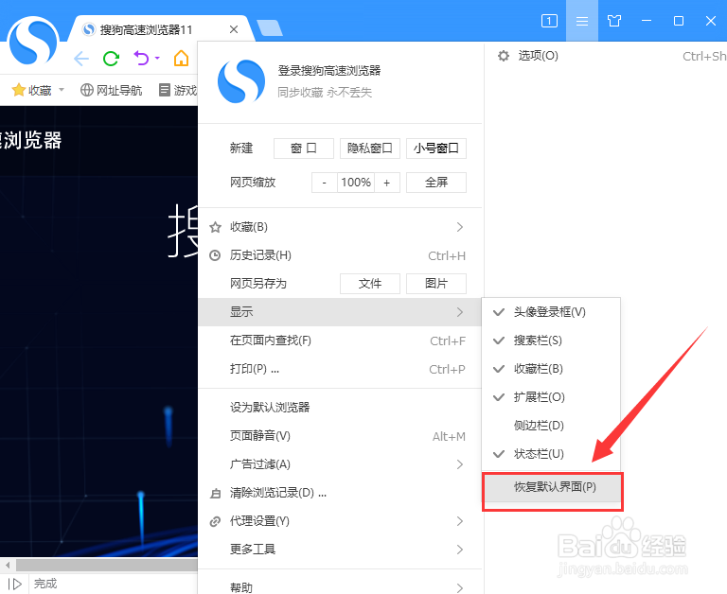Viewport: 727px width, 594px height.
Task: Click the purple undo restore icon
Action: click(141, 59)
